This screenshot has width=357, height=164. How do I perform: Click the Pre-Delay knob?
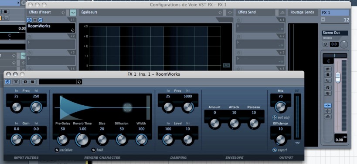63,140
